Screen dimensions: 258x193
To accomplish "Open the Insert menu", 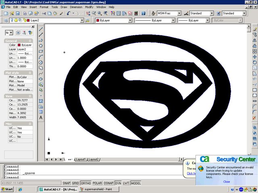I will (33, 7).
